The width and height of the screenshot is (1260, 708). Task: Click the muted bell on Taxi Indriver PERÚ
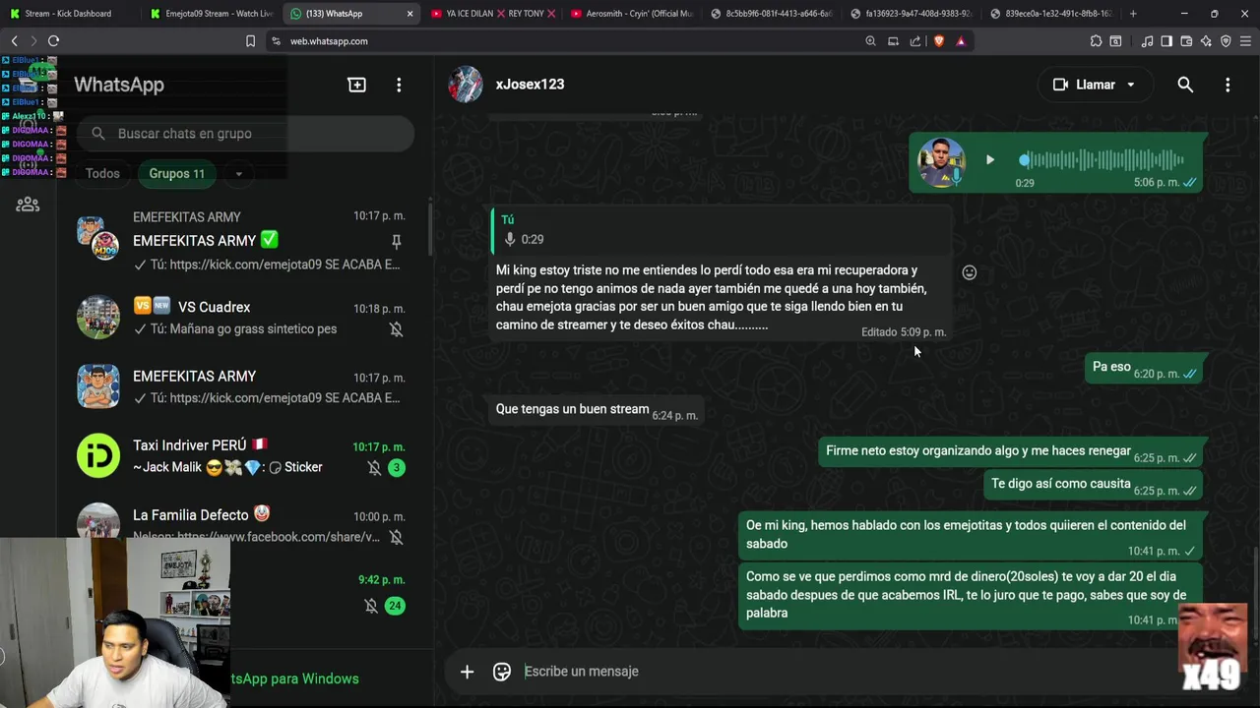coord(374,468)
